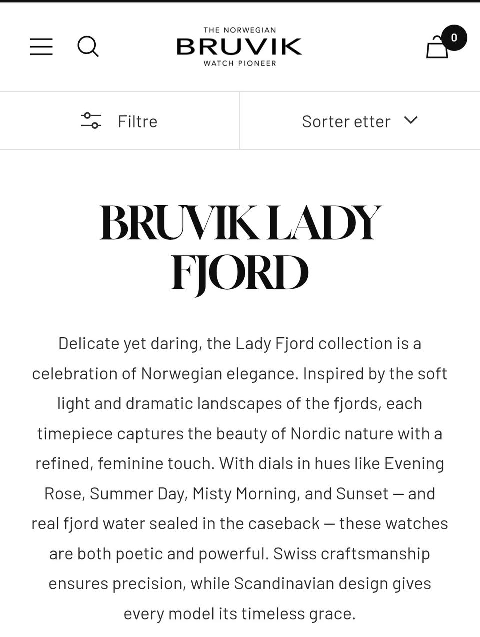Click the 'BRUVIK LADY' heading line
Image resolution: width=480 pixels, height=637 pixels.
click(x=240, y=223)
